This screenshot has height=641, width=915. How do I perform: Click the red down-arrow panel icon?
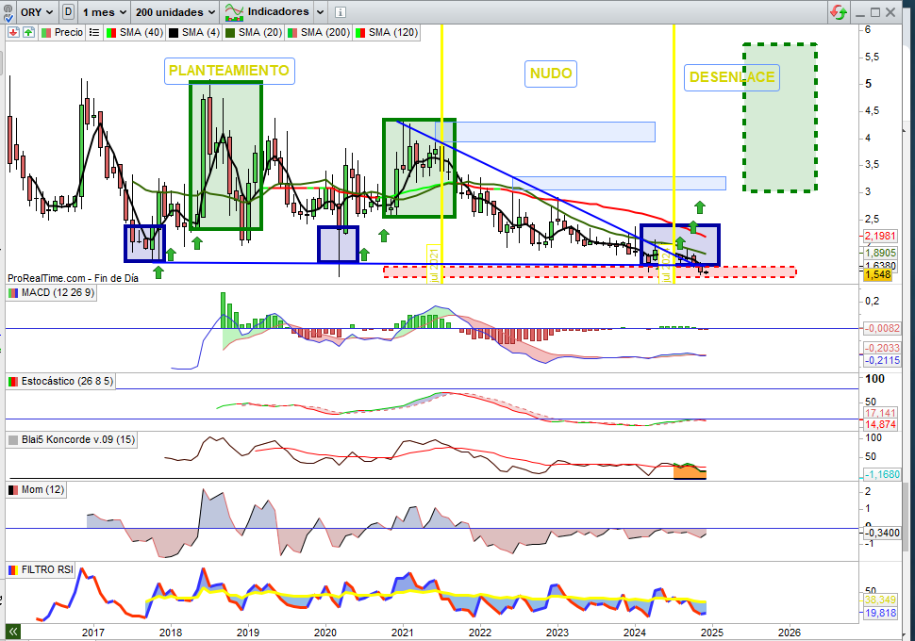13,33
